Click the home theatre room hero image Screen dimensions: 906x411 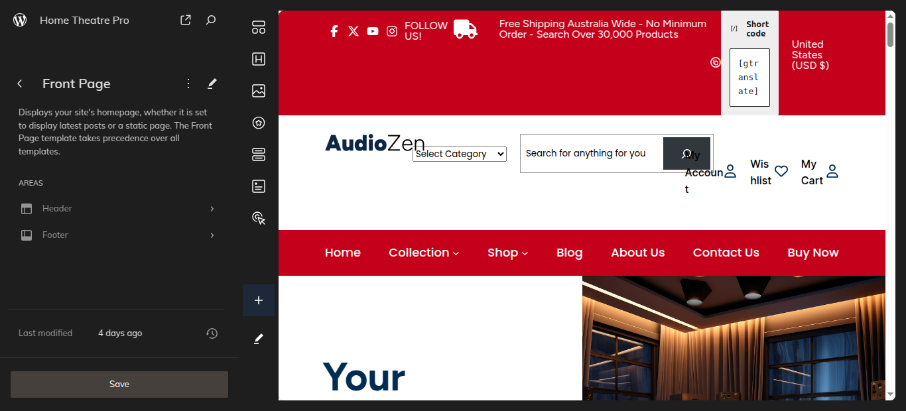click(734, 338)
